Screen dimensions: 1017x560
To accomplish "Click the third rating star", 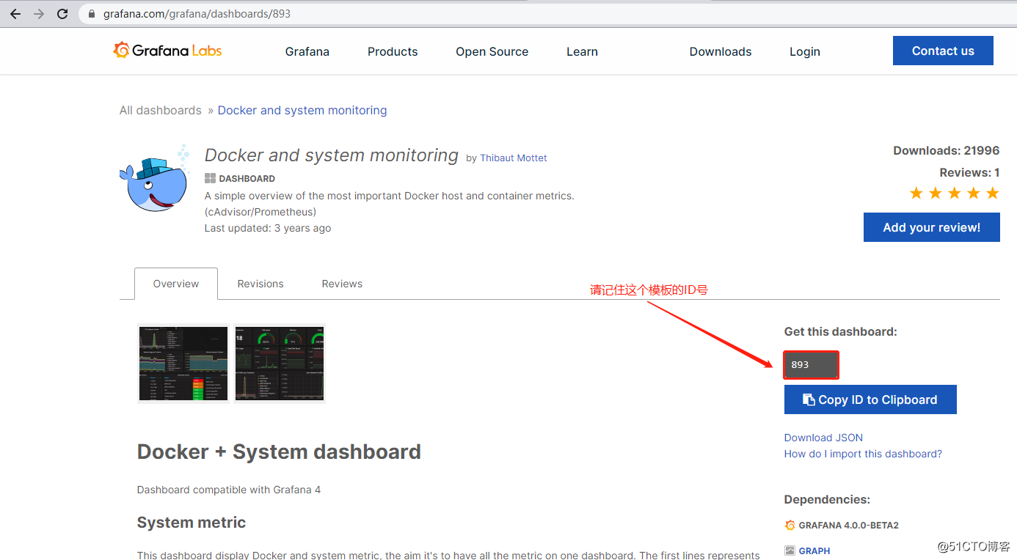I will pyautogui.click(x=955, y=193).
